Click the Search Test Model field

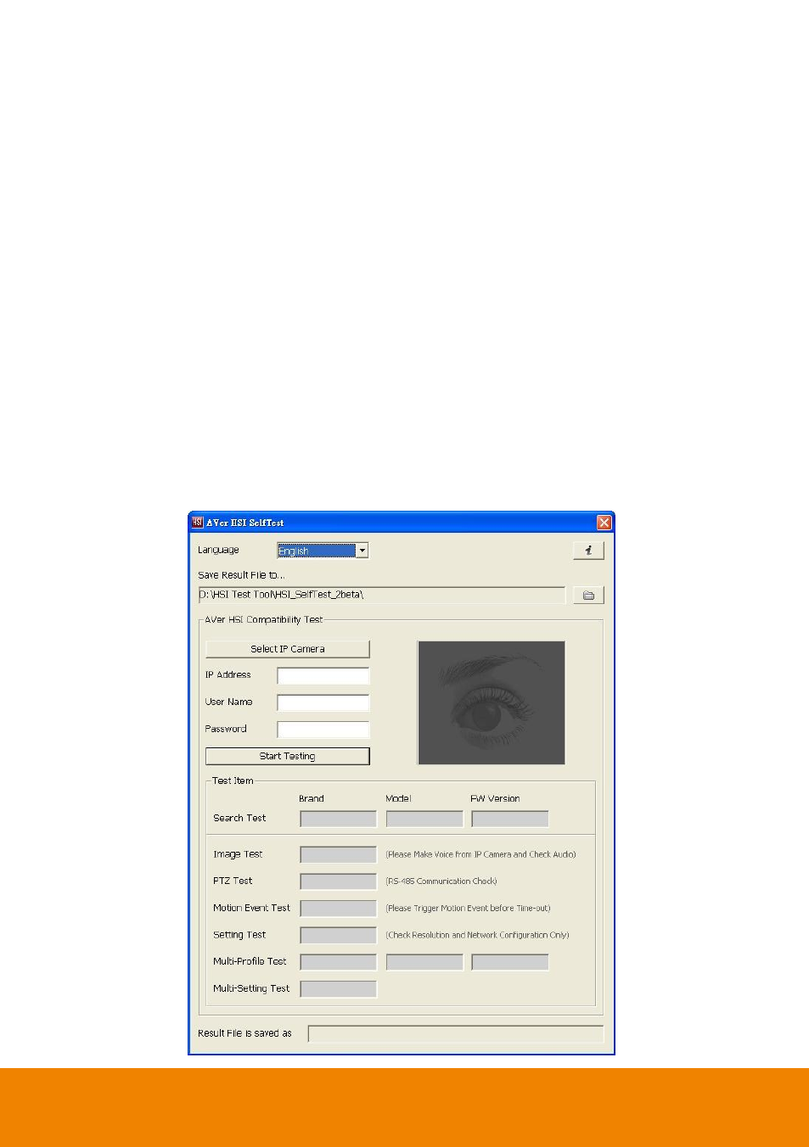tap(424, 819)
